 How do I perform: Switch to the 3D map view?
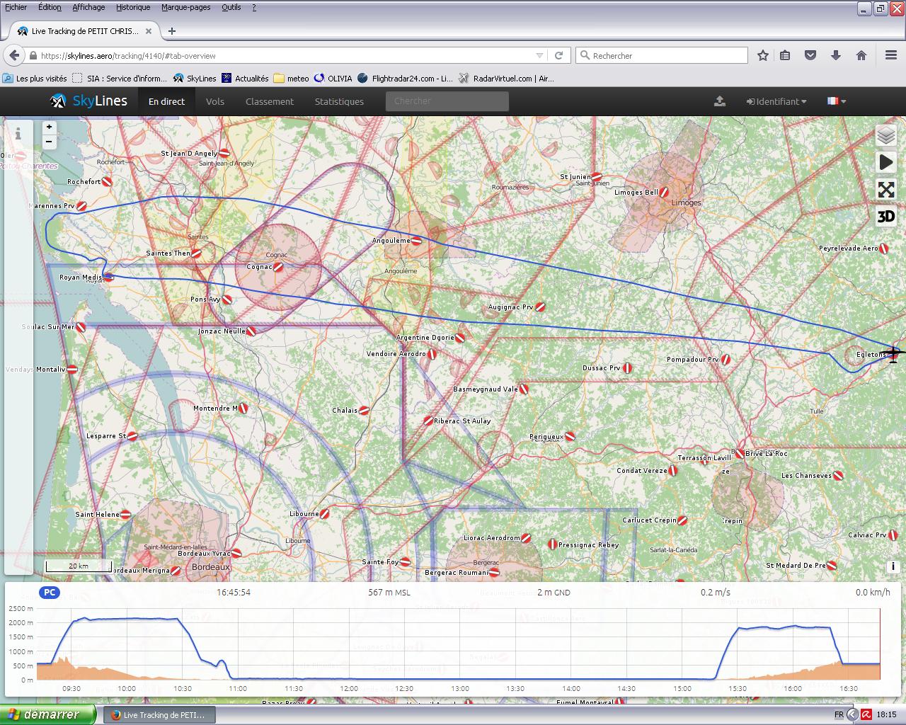885,216
